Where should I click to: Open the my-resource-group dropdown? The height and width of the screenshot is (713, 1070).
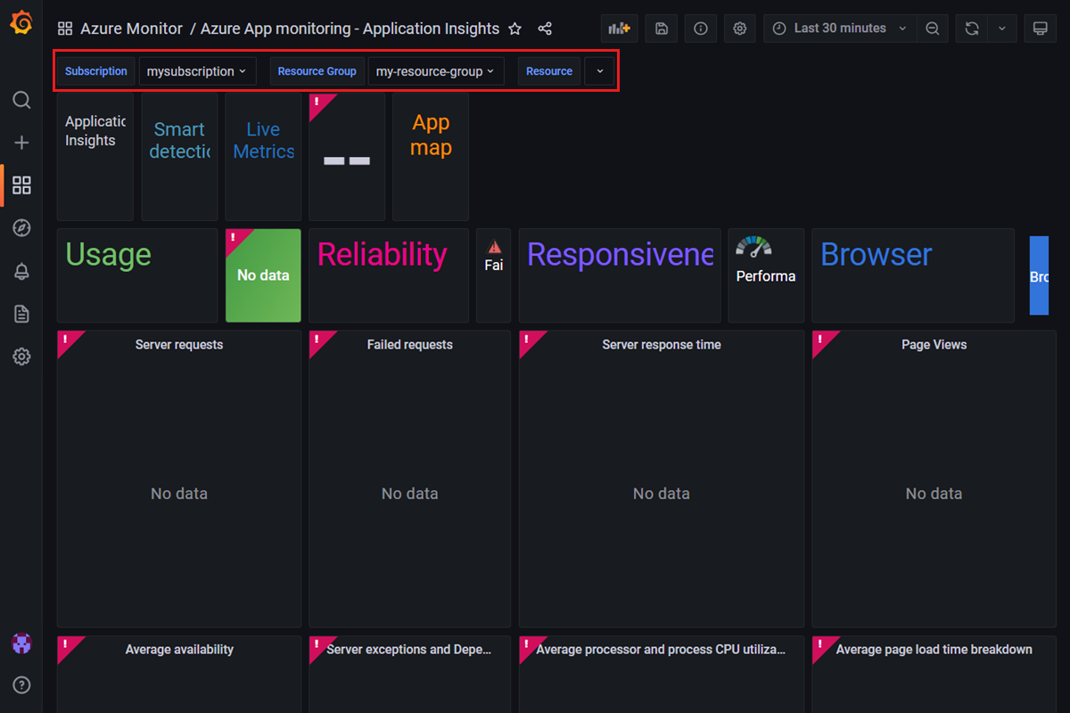tap(436, 70)
